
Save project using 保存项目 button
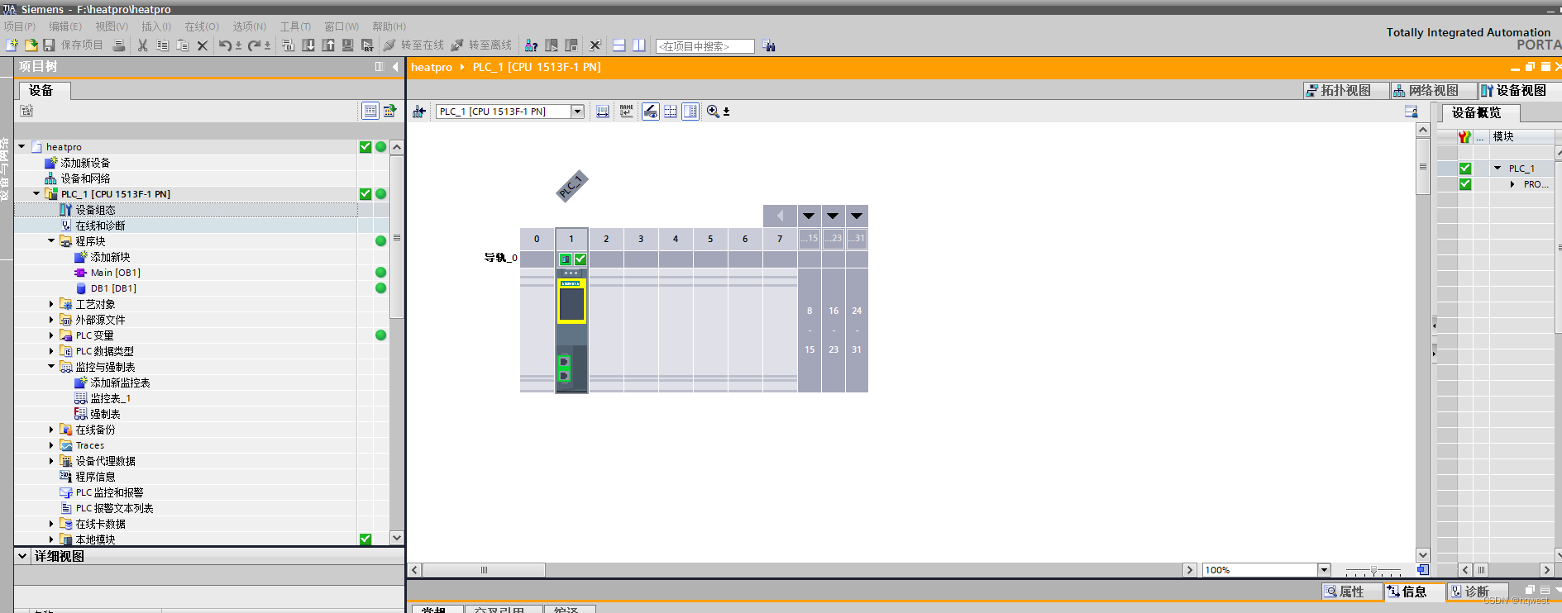(73, 45)
